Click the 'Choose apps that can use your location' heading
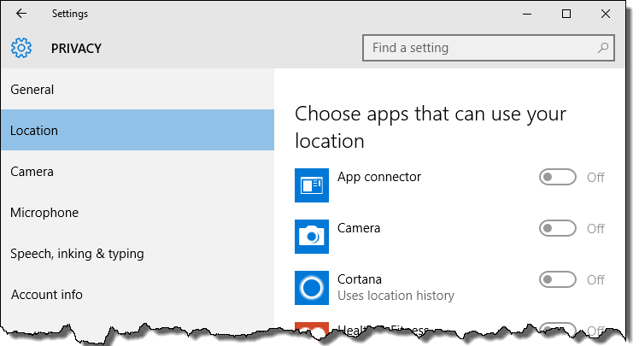This screenshot has width=639, height=346. (431, 127)
